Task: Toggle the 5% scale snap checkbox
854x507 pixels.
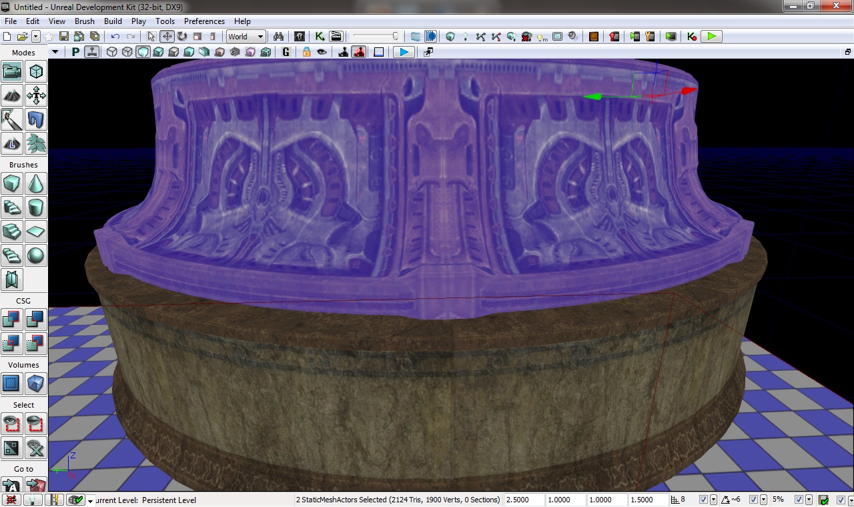Action: coord(799,500)
